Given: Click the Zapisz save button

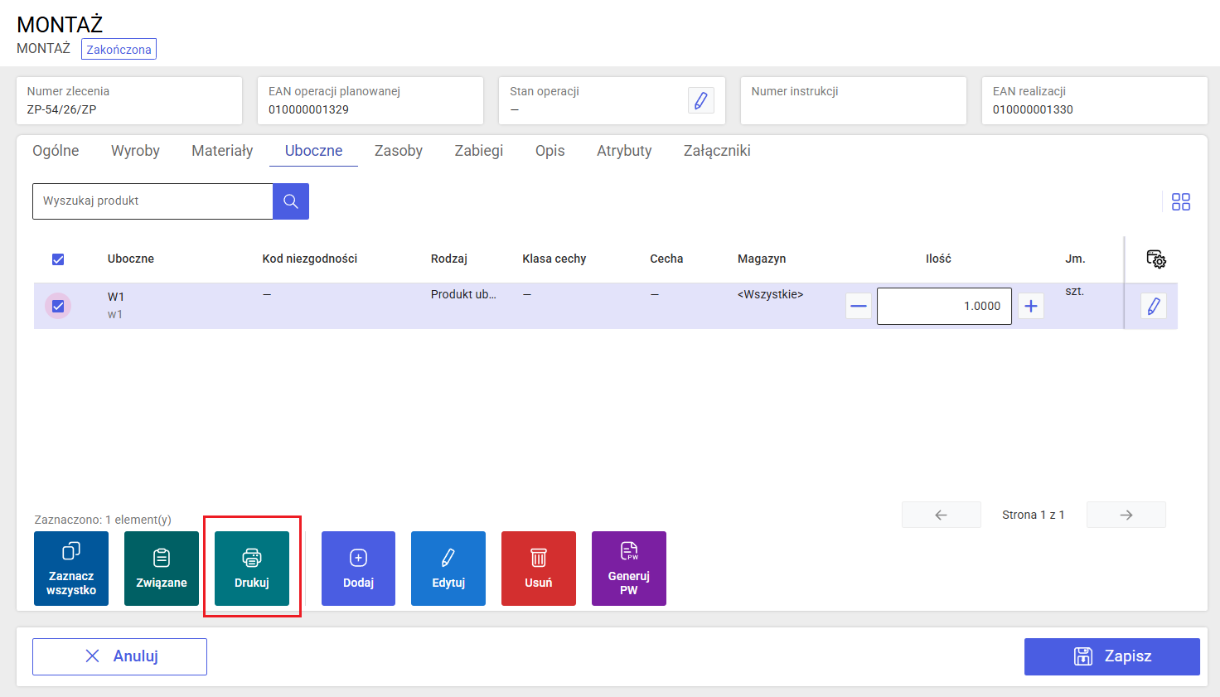Looking at the screenshot, I should pyautogui.click(x=1112, y=656).
